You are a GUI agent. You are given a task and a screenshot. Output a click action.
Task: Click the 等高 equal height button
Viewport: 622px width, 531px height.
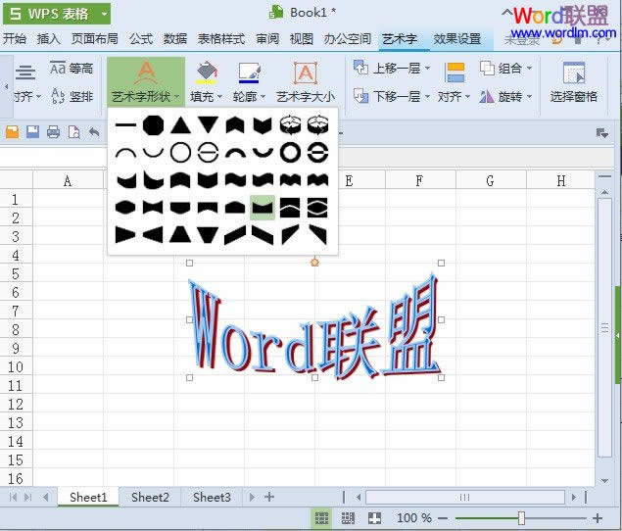72,69
